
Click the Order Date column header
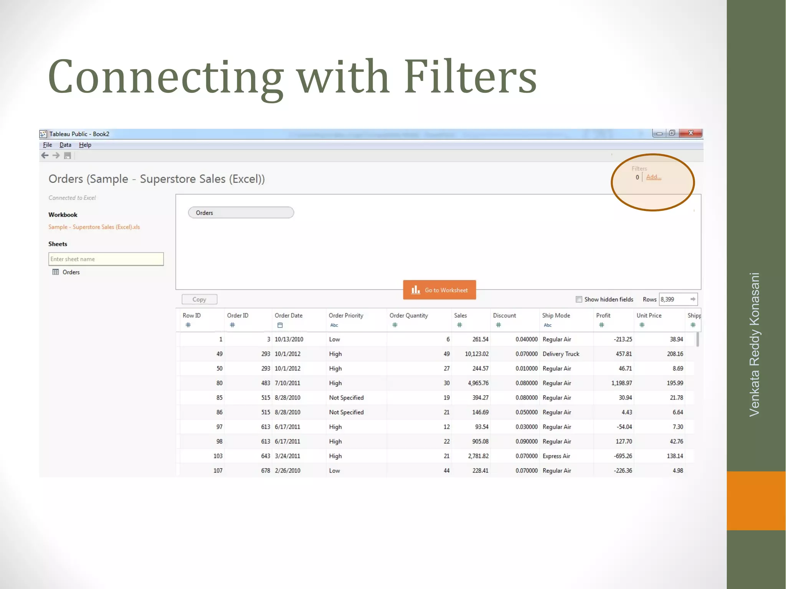[289, 315]
